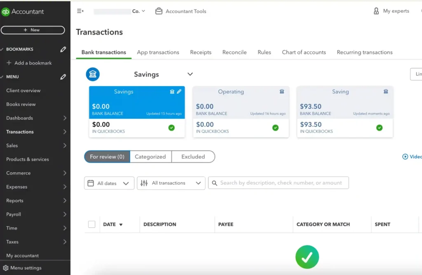Open the All transactions filter dropdown
422x275 pixels.
pyautogui.click(x=171, y=183)
